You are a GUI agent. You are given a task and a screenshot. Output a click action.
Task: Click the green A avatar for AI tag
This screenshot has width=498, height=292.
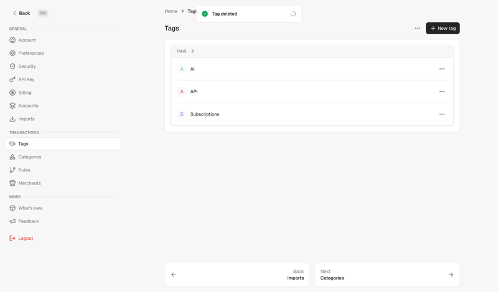pos(182,69)
